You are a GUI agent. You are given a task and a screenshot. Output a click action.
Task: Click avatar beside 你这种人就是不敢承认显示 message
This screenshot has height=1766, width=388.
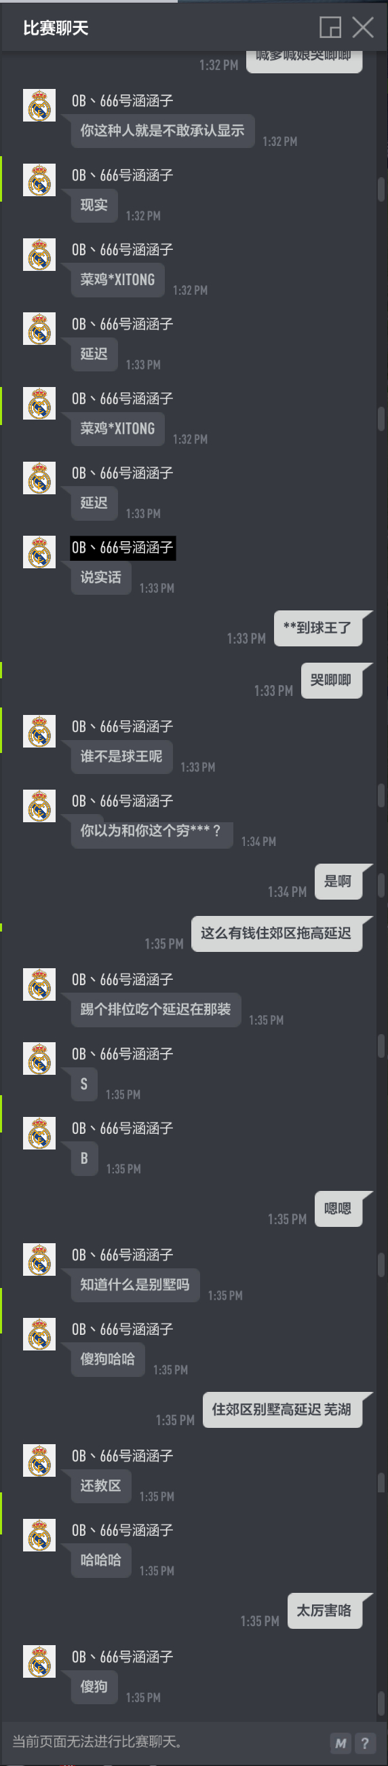[39, 105]
